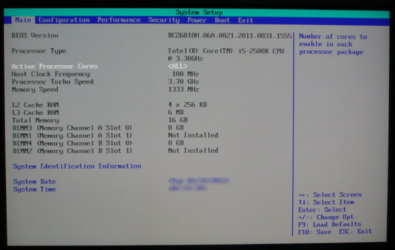Click the 6 MB value
Viewport: 395px width, 250px height.
click(176, 112)
